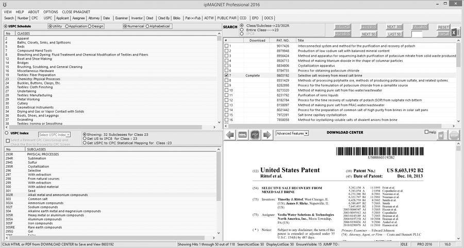Select subclass 'Common salt'
The height and width of the screenshot is (248, 464).
click(x=110, y=199)
